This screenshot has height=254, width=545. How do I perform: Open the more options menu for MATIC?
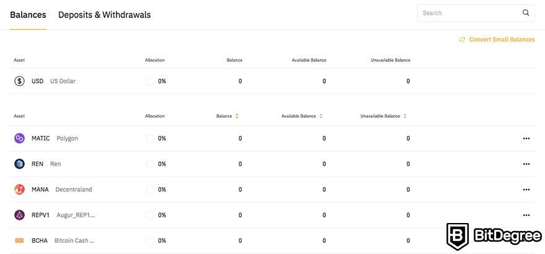(526, 138)
